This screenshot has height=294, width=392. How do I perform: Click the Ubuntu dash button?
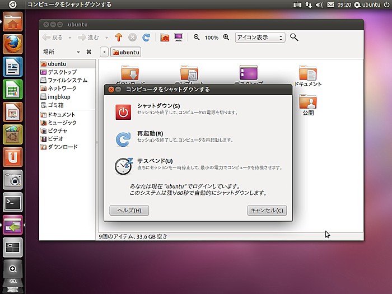click(x=12, y=4)
